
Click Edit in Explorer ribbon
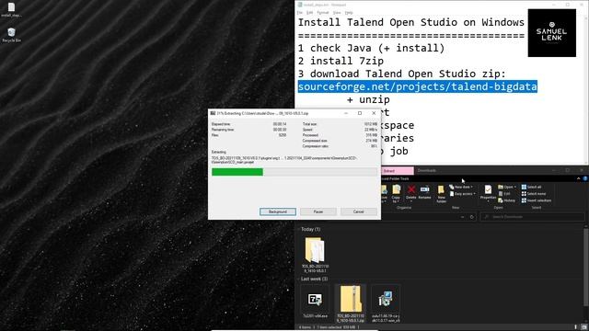[504, 194]
